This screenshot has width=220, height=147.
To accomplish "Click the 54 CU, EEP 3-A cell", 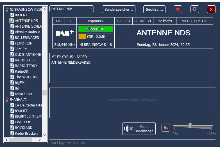I will (x=194, y=21).
